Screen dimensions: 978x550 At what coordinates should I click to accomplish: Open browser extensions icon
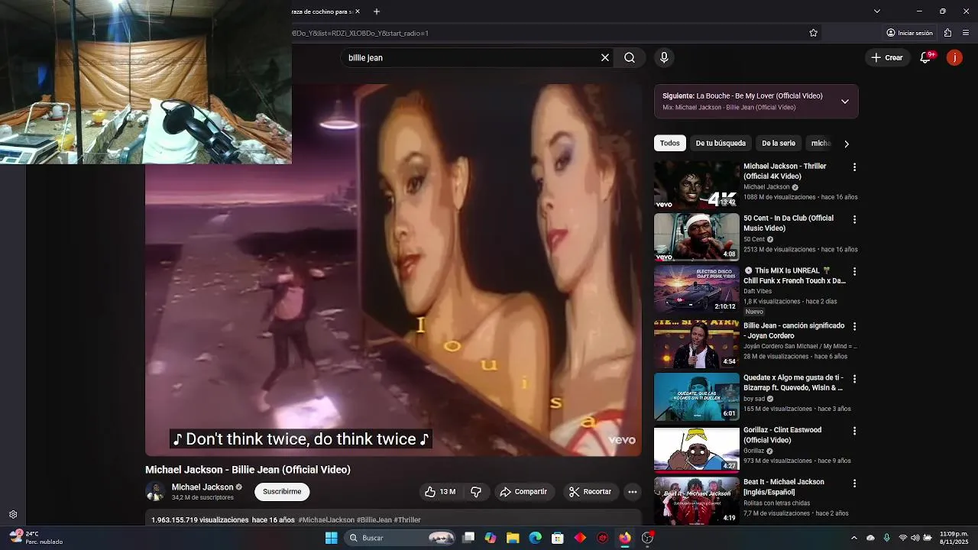point(947,33)
